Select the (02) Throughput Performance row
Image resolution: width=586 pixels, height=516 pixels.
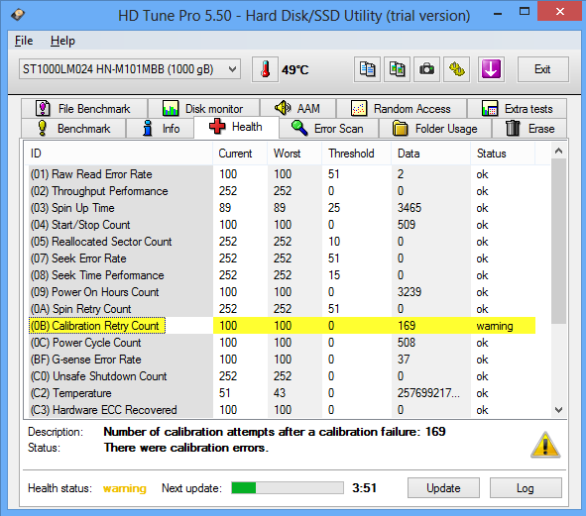pyautogui.click(x=283, y=191)
